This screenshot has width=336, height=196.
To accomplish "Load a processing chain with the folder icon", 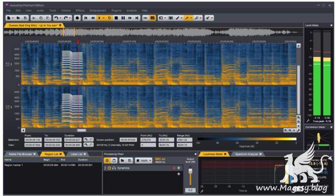I will [122, 160].
